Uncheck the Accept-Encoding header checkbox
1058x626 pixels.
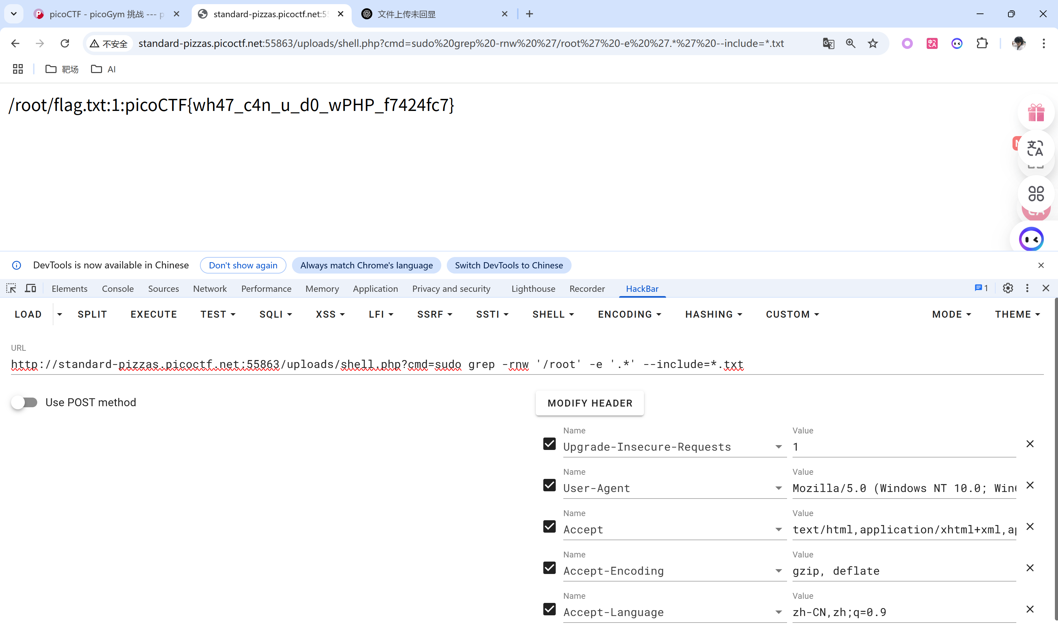[x=549, y=568]
